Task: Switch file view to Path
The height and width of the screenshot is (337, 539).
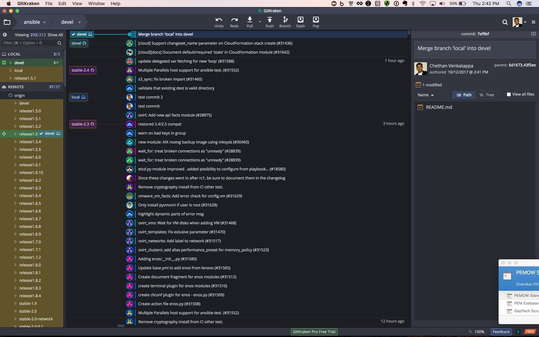Action: 464,95
